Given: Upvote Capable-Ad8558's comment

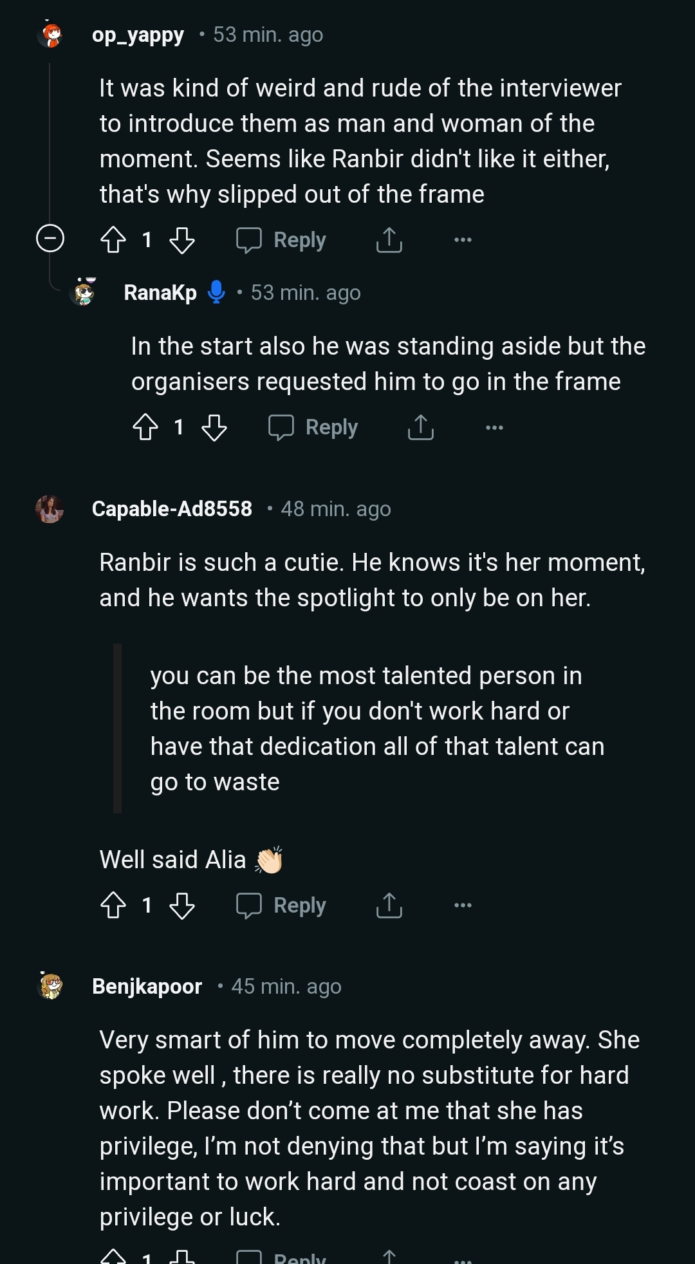Looking at the screenshot, I should [x=113, y=906].
